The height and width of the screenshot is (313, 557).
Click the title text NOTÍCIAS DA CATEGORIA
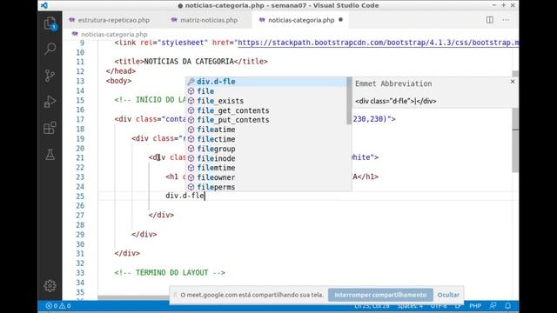tap(189, 62)
